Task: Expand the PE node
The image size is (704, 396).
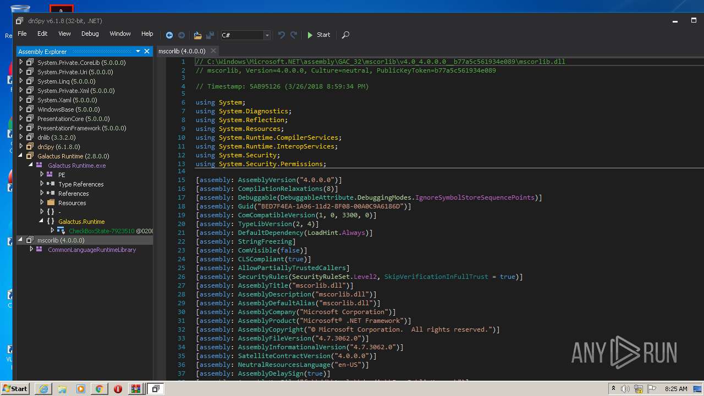Action: tap(42, 174)
